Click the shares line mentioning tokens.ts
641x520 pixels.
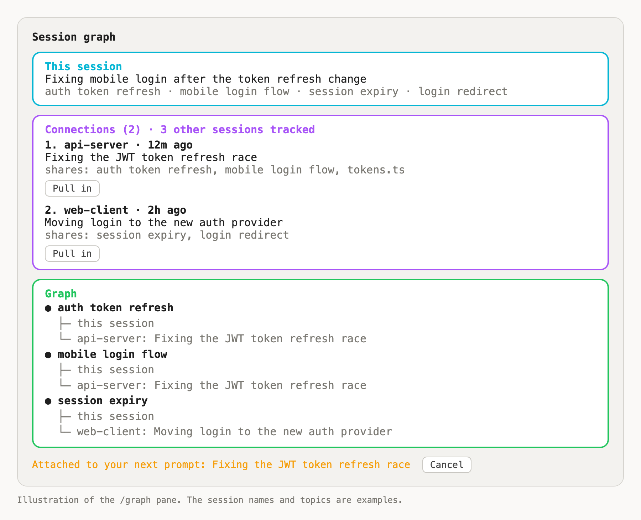[x=225, y=170]
